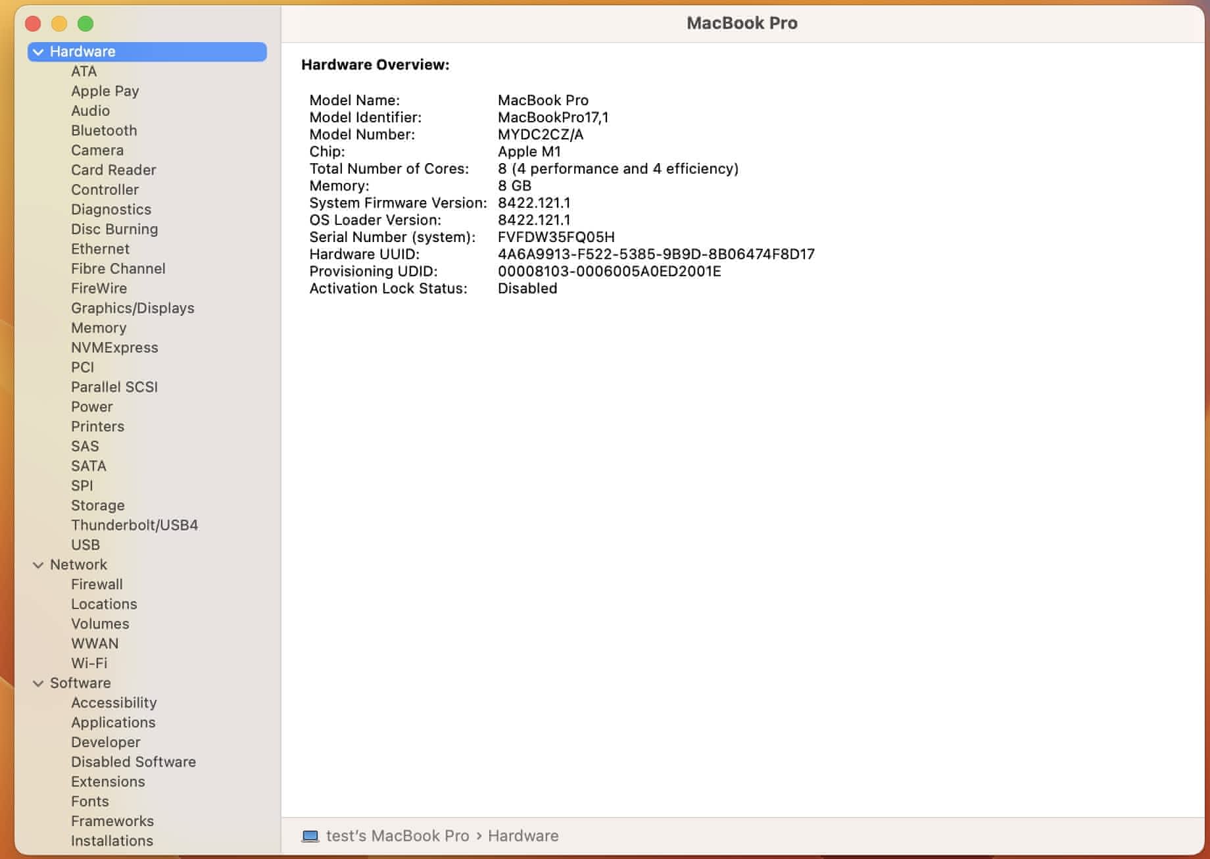View Wi-Fi information

(x=89, y=663)
